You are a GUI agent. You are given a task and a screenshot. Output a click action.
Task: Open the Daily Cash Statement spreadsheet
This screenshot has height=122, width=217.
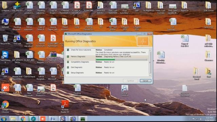point(113,7)
